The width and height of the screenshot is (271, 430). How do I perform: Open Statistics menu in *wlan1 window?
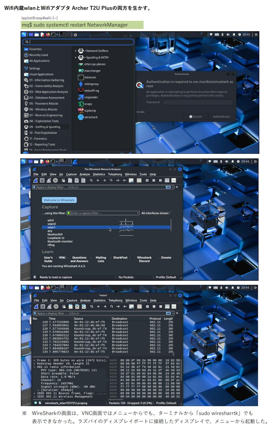pyautogui.click(x=99, y=301)
